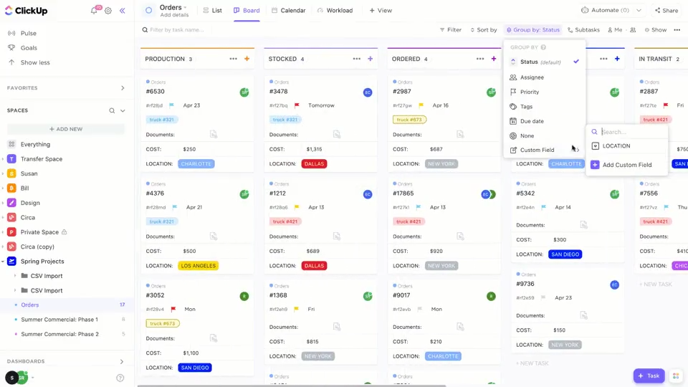Click priority flag on card #3052
The image size is (688, 387).
point(173,310)
